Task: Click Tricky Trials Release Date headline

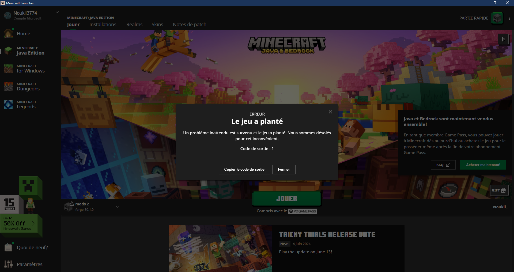Action: click(x=327, y=235)
